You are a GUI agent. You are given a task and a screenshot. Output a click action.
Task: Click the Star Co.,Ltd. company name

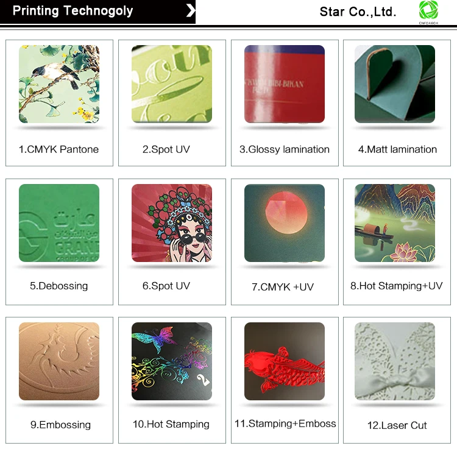pos(358,12)
